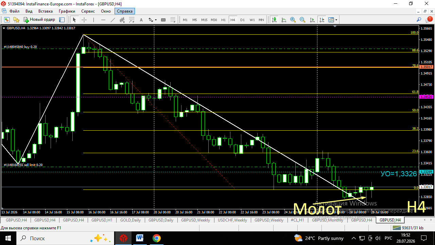Select the arrow cursor tool

pyautogui.click(x=74, y=20)
